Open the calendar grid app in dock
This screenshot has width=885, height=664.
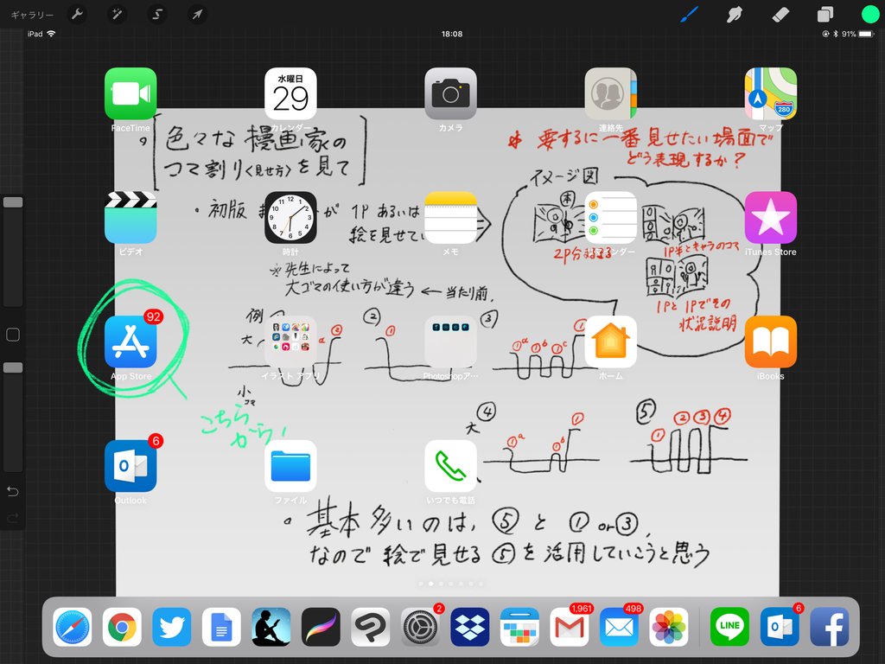[x=519, y=627]
